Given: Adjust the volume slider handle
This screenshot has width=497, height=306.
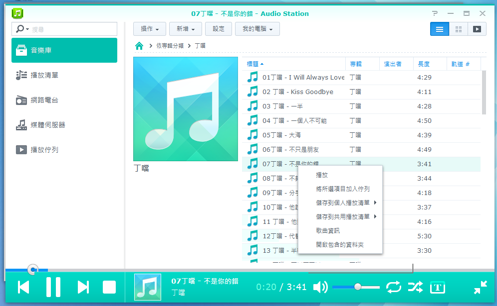Looking at the screenshot, I should point(358,287).
